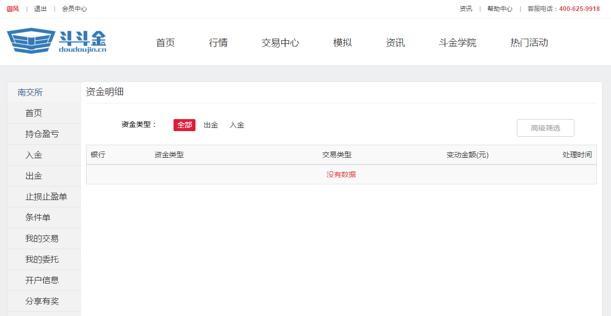611x316 pixels.
Task: Open 我的委托 in the sidebar
Action: (42, 260)
